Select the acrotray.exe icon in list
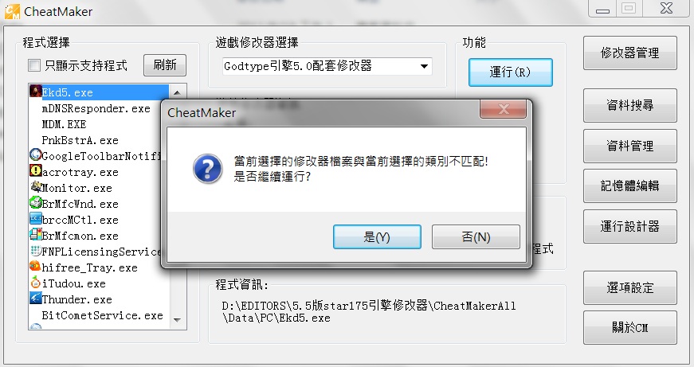This screenshot has height=367, width=694. point(35,171)
